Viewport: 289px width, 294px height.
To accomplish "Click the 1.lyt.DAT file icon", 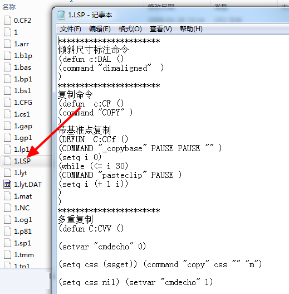I will pyautogui.click(x=7, y=184).
